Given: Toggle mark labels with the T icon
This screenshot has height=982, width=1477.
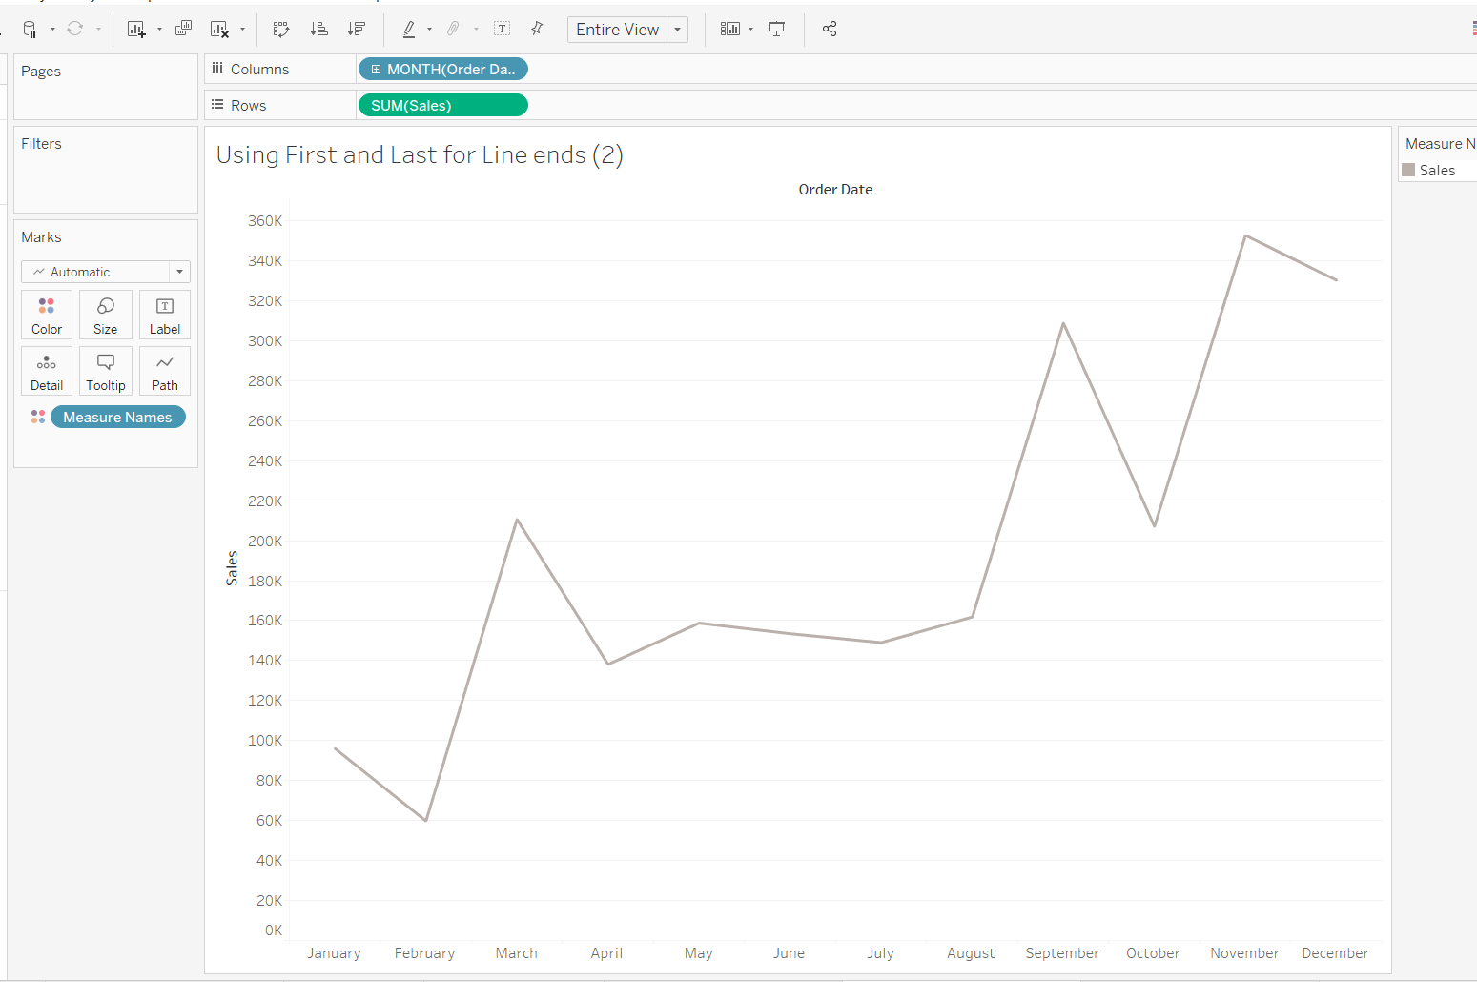Looking at the screenshot, I should tap(502, 30).
